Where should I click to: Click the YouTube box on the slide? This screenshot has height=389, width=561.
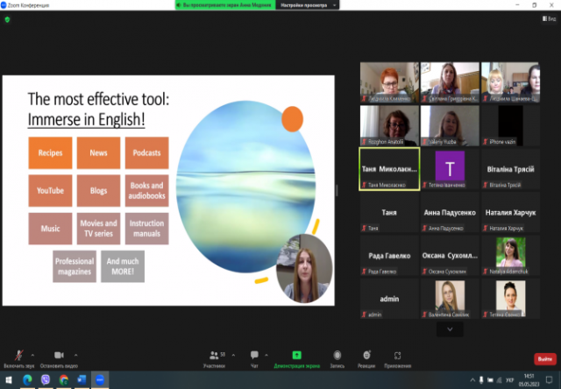50,191
